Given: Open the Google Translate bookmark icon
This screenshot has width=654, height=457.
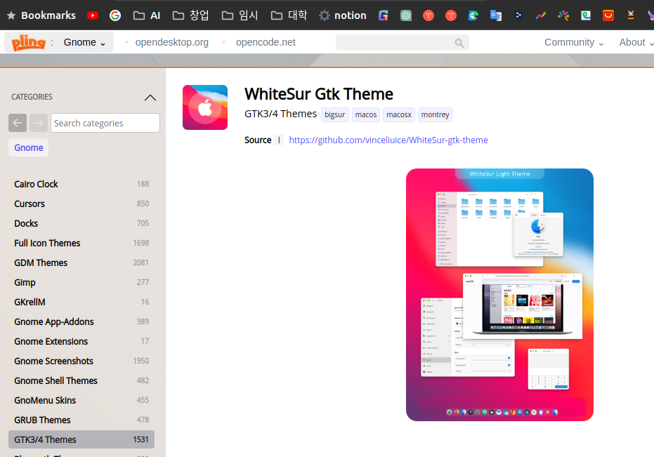Looking at the screenshot, I should pyautogui.click(x=496, y=15).
